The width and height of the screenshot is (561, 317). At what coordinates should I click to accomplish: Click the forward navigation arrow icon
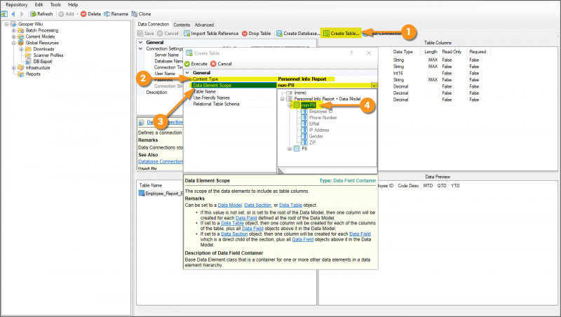click(22, 14)
